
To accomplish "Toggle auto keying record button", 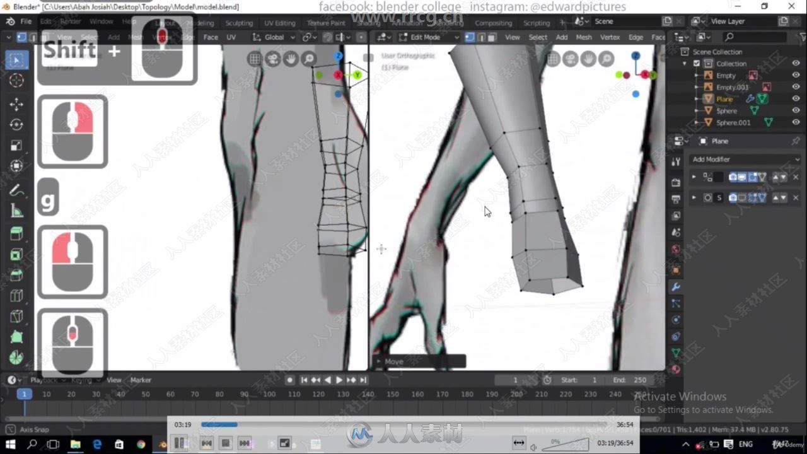I will pyautogui.click(x=290, y=380).
